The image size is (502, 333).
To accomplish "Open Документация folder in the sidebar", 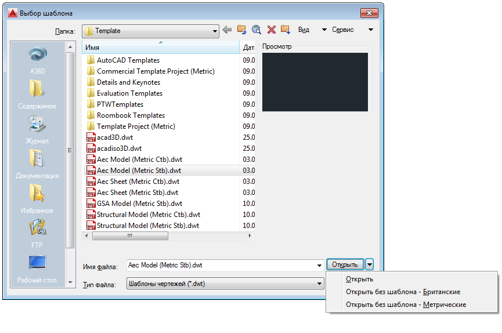I will point(37,164).
